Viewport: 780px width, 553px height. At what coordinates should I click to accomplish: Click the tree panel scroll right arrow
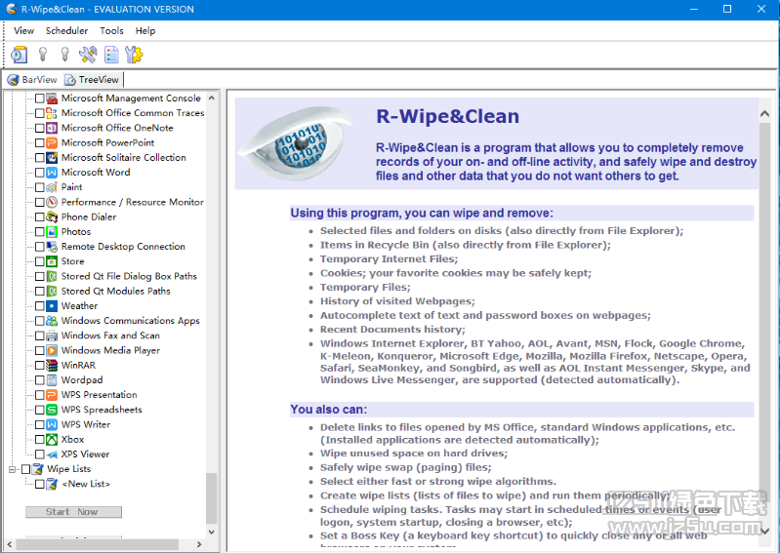[x=199, y=544]
